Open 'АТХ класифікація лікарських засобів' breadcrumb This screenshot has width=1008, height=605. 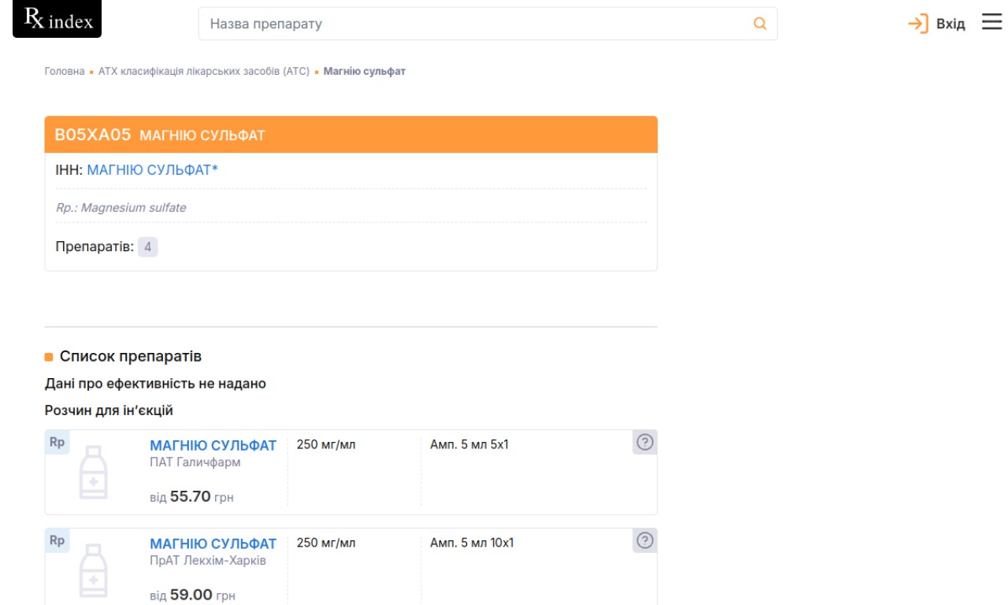click(x=204, y=71)
